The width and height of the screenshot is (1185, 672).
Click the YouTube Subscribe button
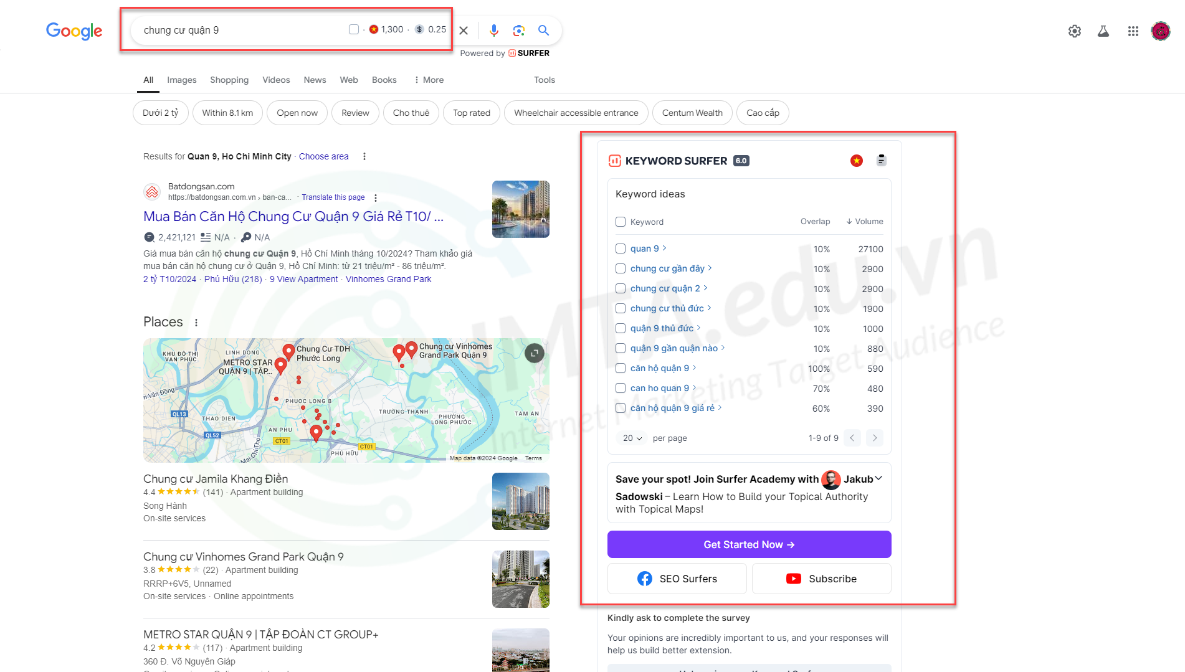coord(822,579)
